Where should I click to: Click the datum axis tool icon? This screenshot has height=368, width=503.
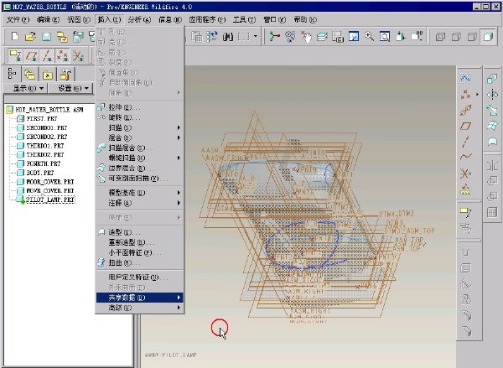[x=465, y=142]
